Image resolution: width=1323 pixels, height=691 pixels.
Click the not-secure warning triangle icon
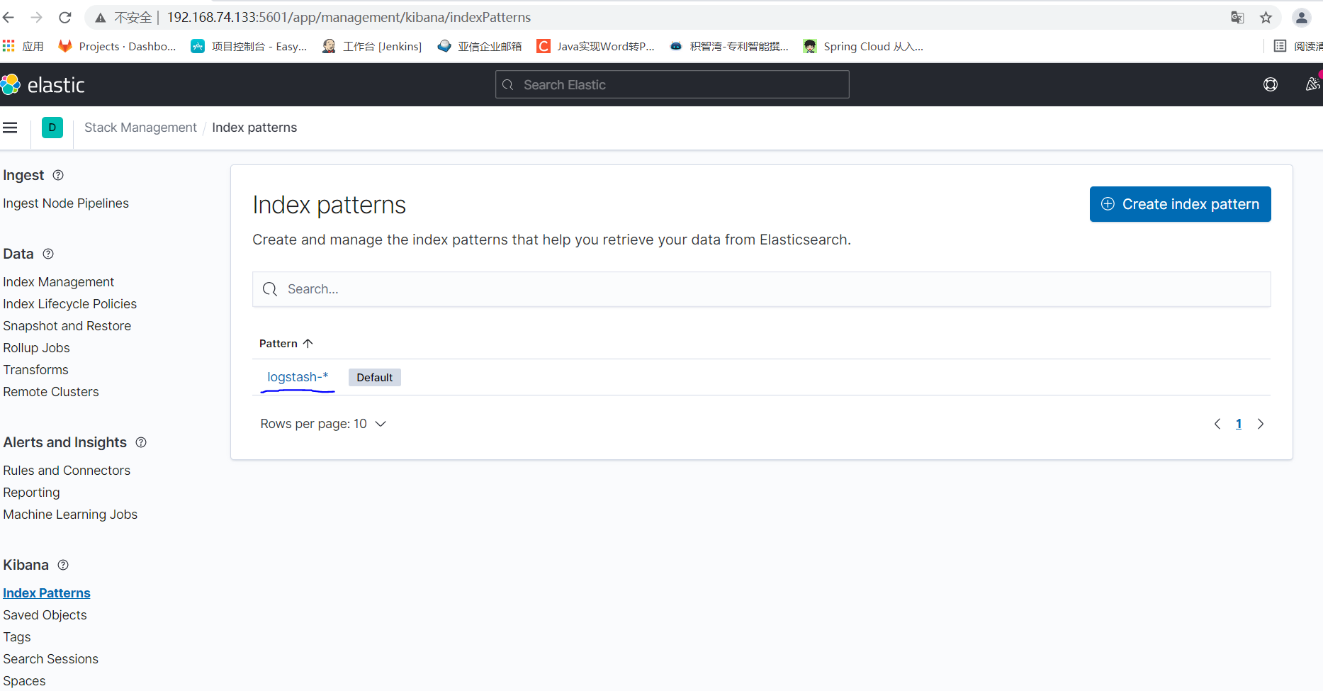[x=101, y=18]
